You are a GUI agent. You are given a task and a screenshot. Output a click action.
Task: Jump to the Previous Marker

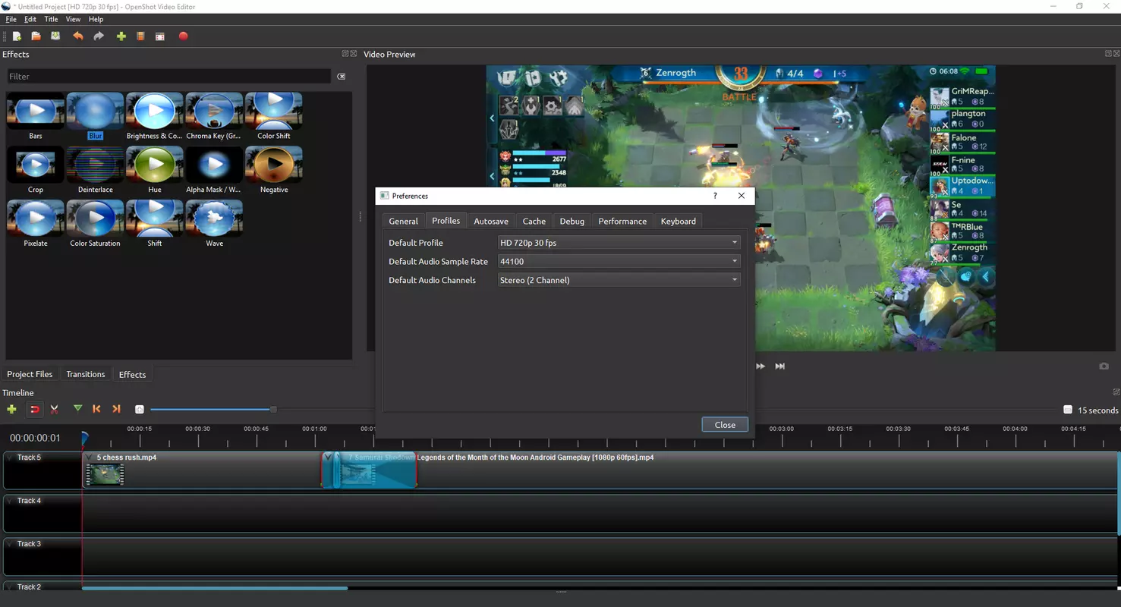point(96,409)
